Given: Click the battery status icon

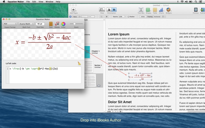Looking at the screenshot, I should 191,2.
